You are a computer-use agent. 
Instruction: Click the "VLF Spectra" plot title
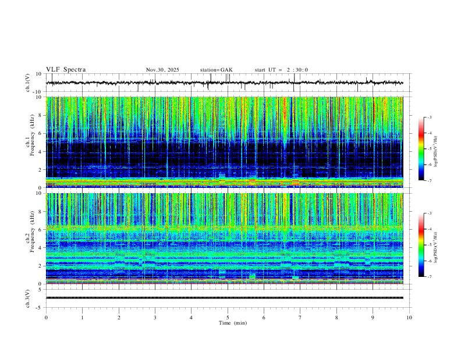click(66, 70)
